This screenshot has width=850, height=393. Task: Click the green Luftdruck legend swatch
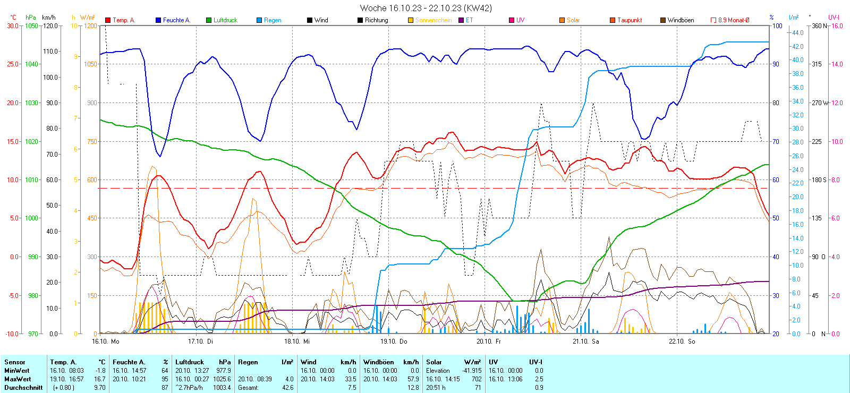tap(209, 20)
